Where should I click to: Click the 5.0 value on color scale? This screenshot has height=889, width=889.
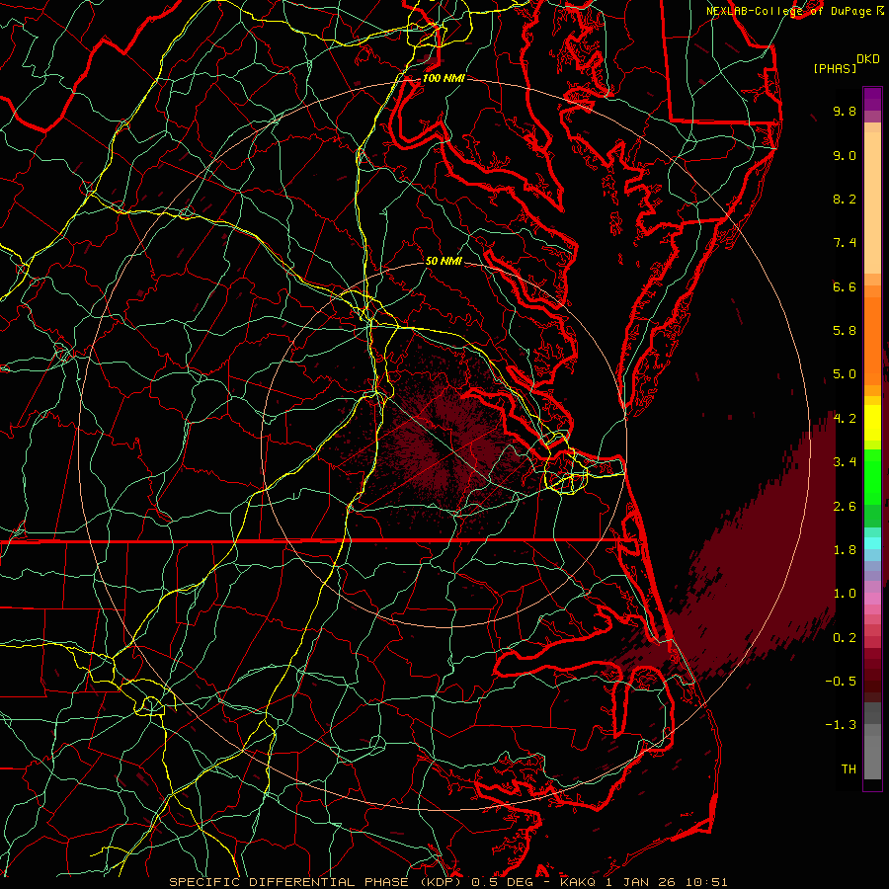845,374
